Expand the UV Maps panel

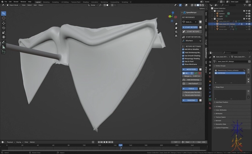(x=219, y=107)
